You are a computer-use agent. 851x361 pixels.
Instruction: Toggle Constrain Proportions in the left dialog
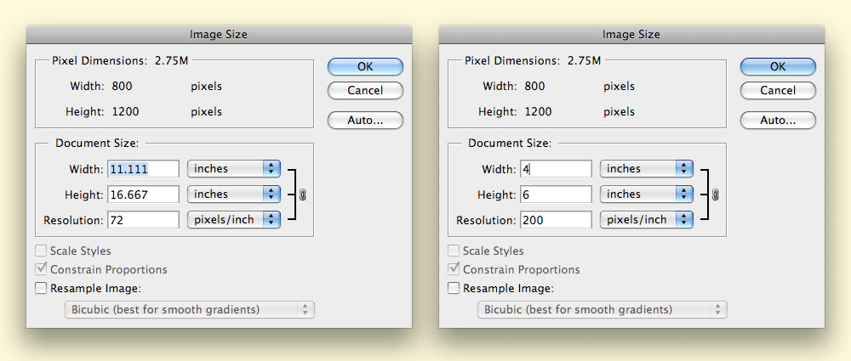coord(42,269)
